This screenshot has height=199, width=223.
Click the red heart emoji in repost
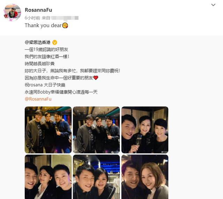[x=96, y=78]
